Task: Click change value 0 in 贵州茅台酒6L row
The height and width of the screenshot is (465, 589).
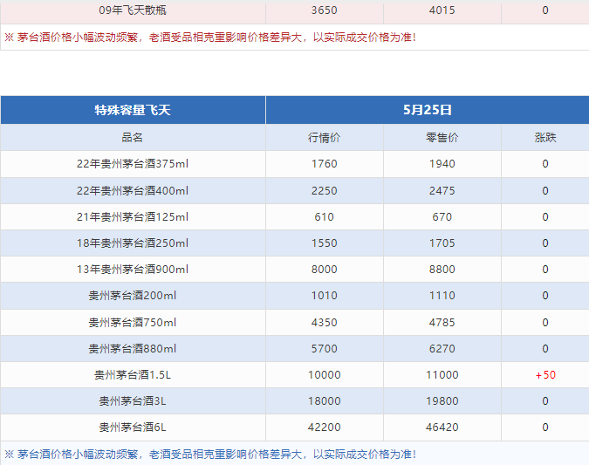Action: tap(545, 427)
